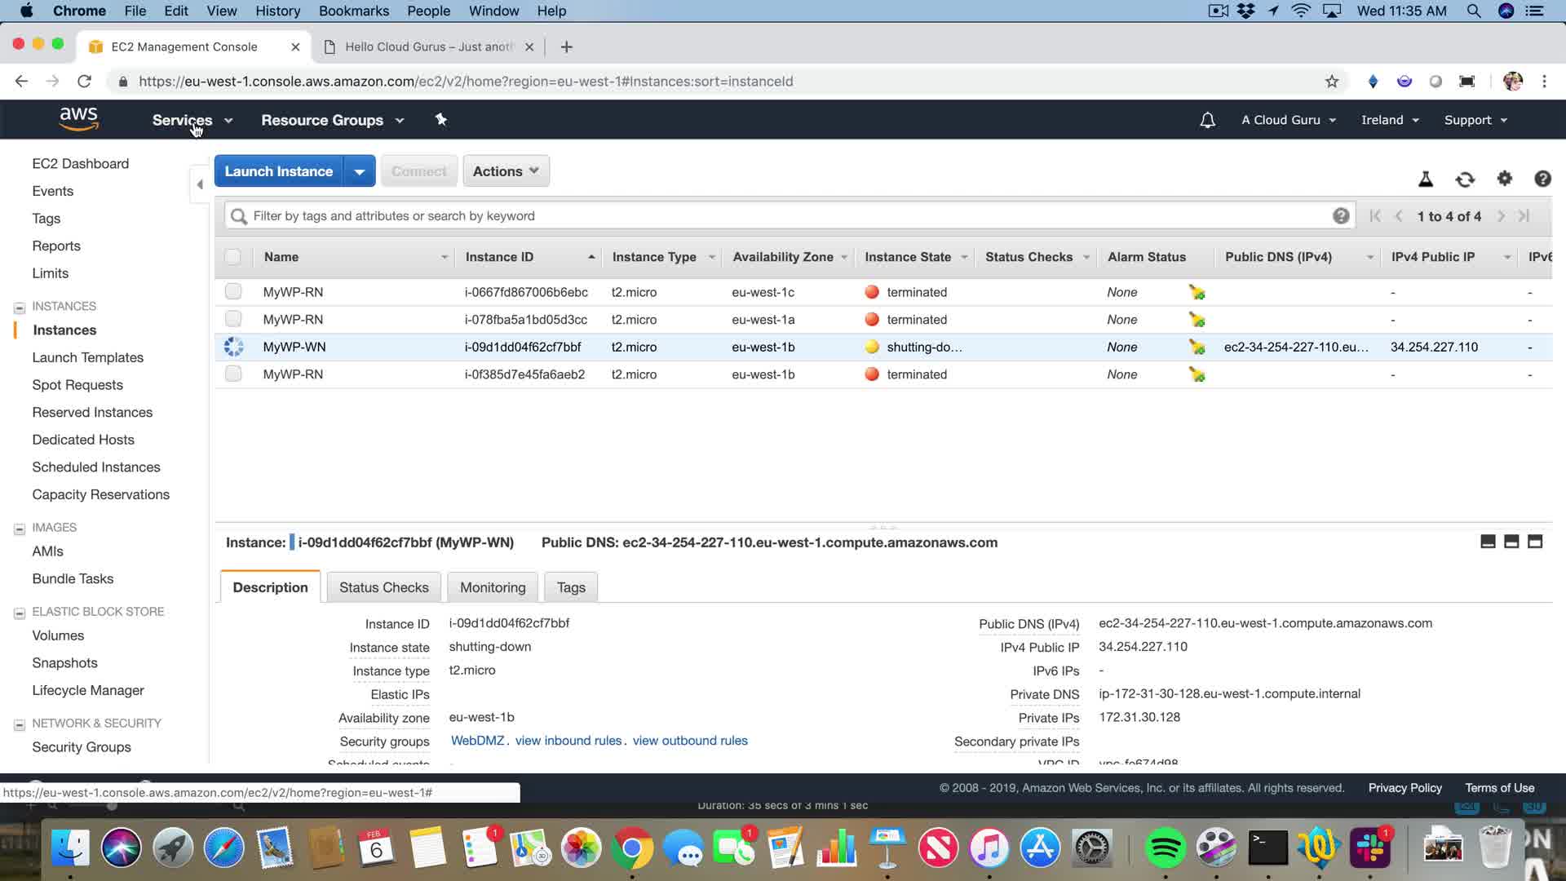Click the refresh instances icon
Viewport: 1566px width, 881px height.
[1465, 179]
